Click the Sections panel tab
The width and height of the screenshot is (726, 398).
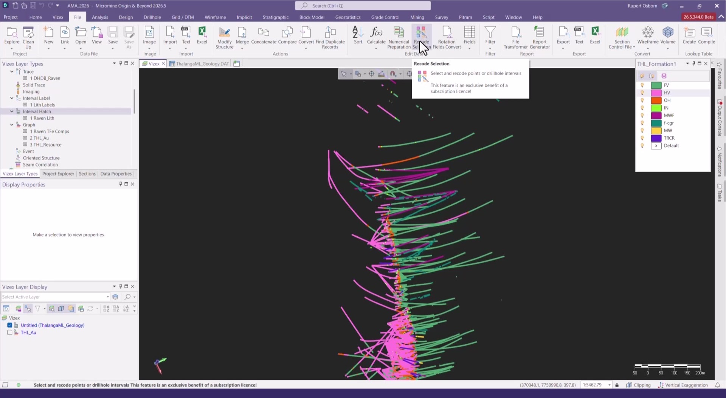pos(87,174)
